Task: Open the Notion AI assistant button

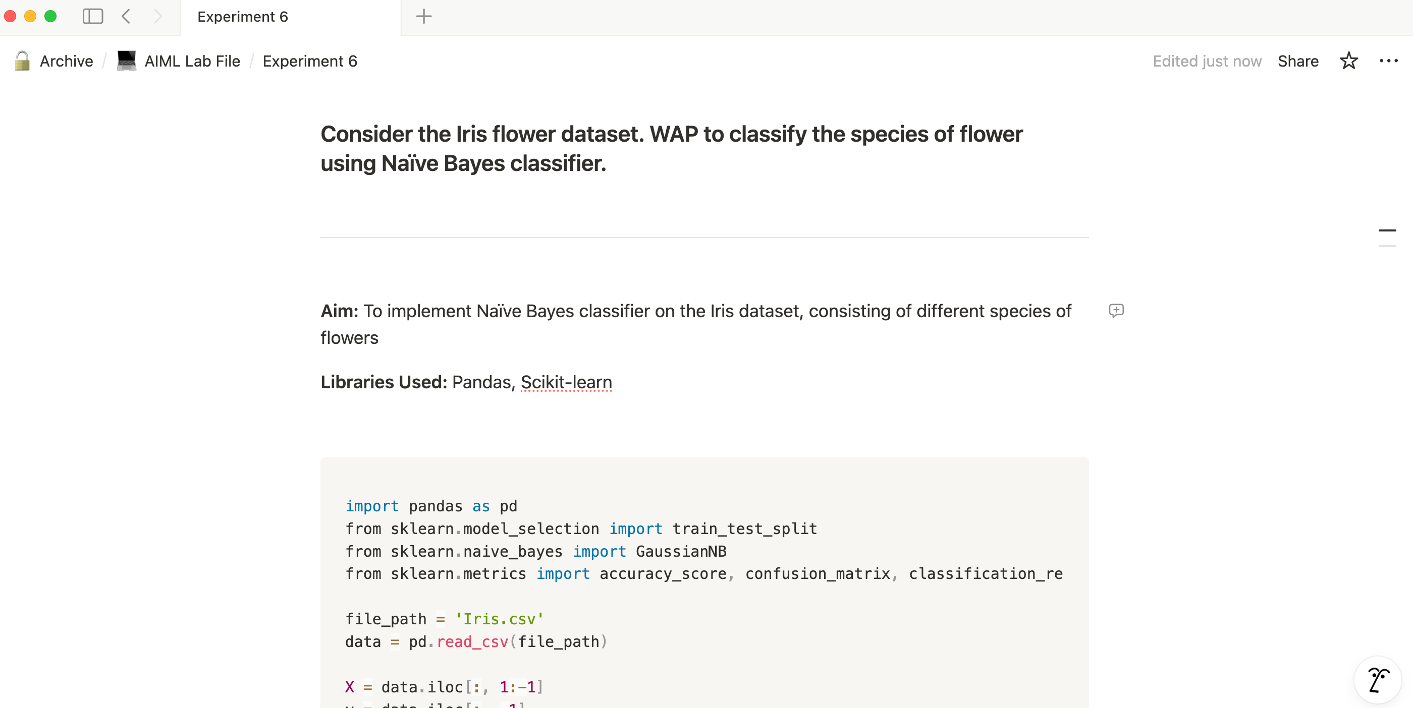Action: 1377,680
